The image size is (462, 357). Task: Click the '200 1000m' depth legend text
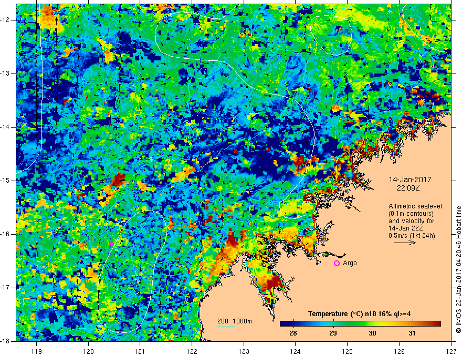[x=235, y=321]
